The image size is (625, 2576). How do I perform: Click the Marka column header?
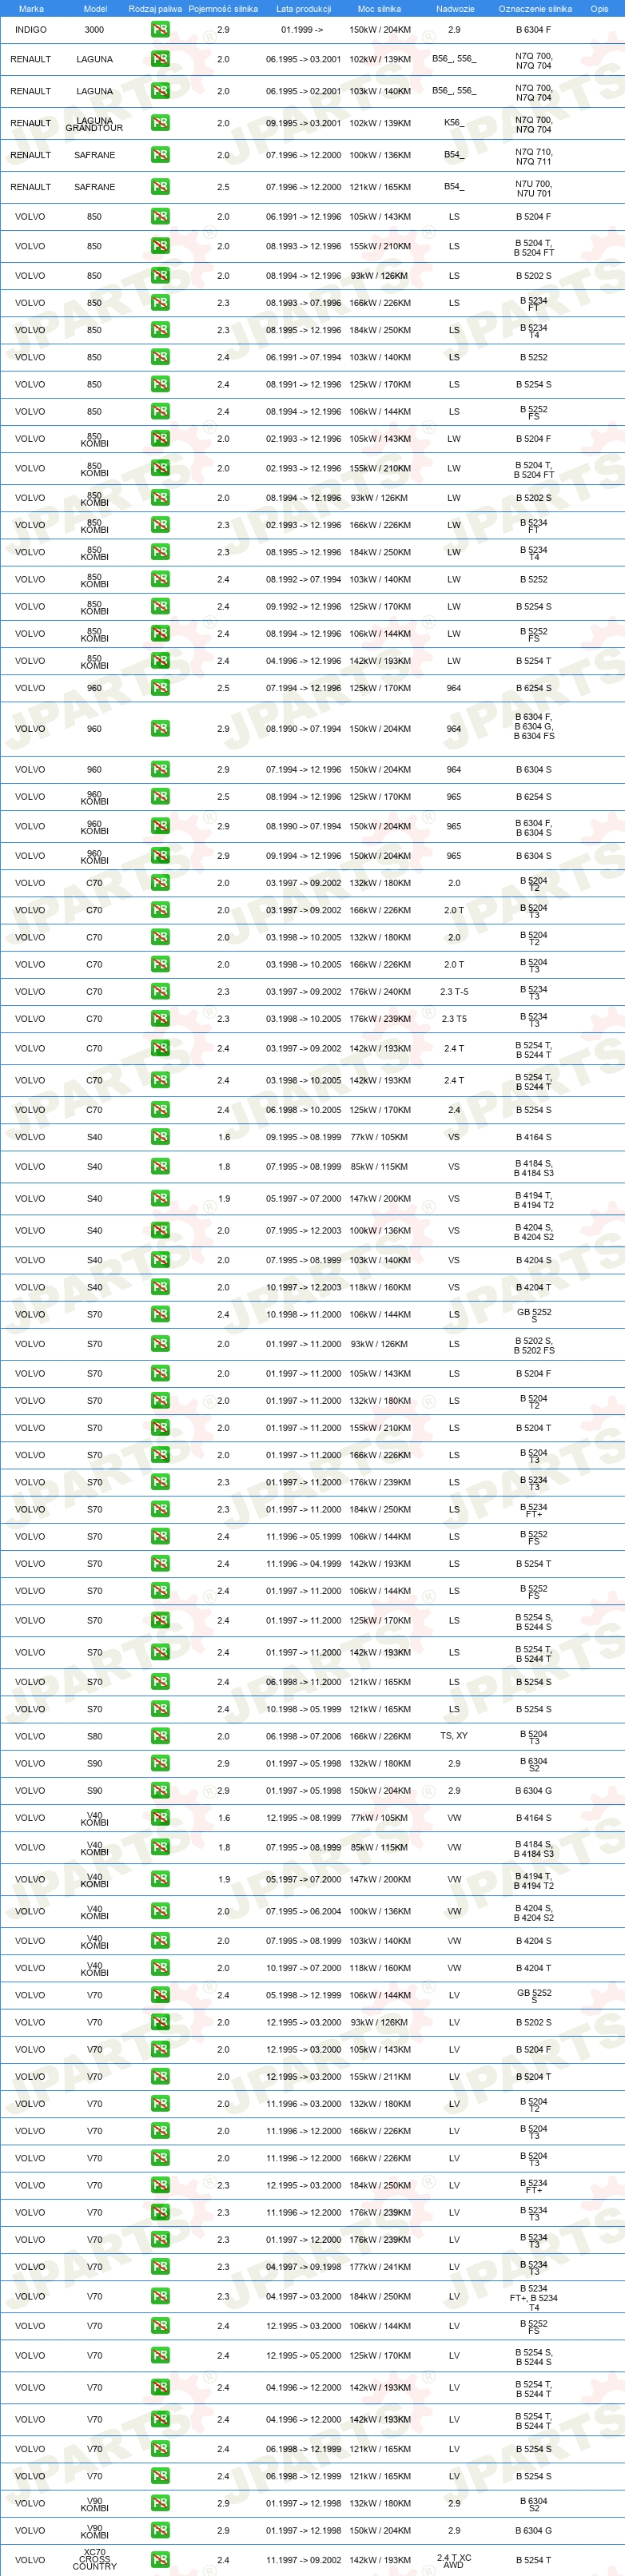point(31,9)
